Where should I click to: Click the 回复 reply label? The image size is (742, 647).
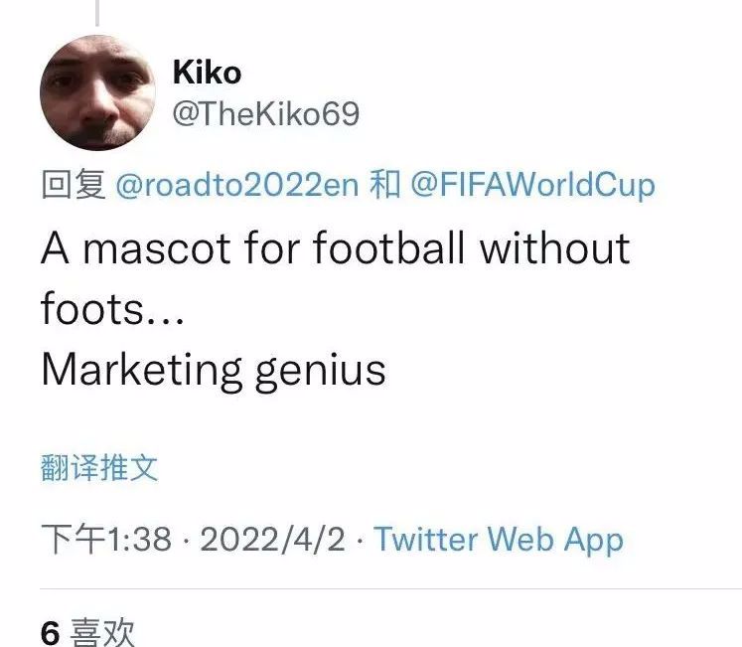click(74, 184)
